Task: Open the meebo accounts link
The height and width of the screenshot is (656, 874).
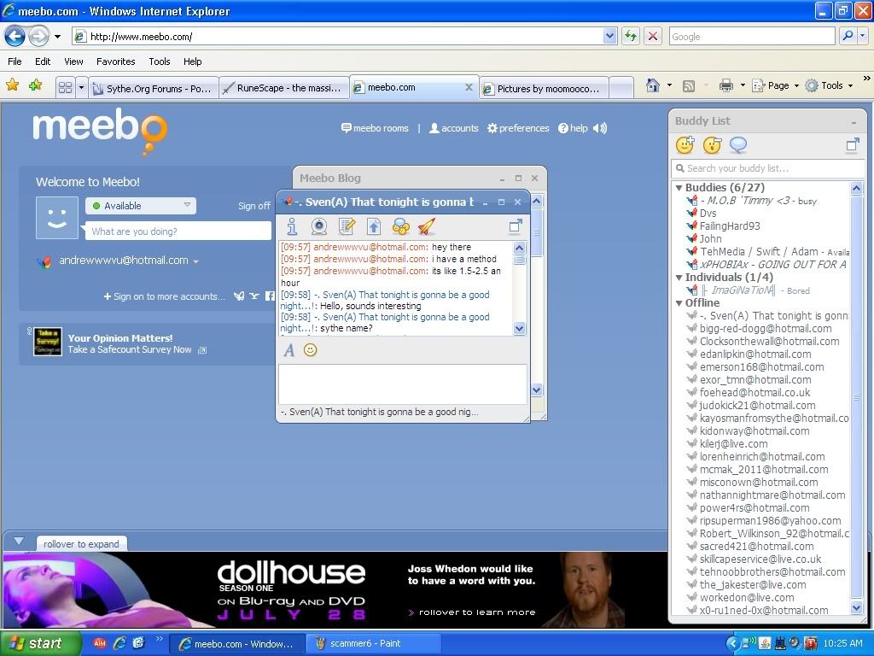Action: pyautogui.click(x=454, y=128)
